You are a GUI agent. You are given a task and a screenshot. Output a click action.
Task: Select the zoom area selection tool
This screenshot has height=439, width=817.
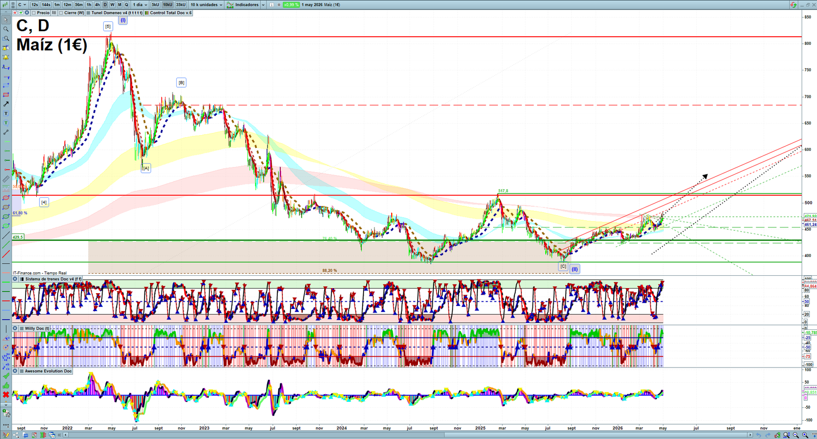point(6,38)
